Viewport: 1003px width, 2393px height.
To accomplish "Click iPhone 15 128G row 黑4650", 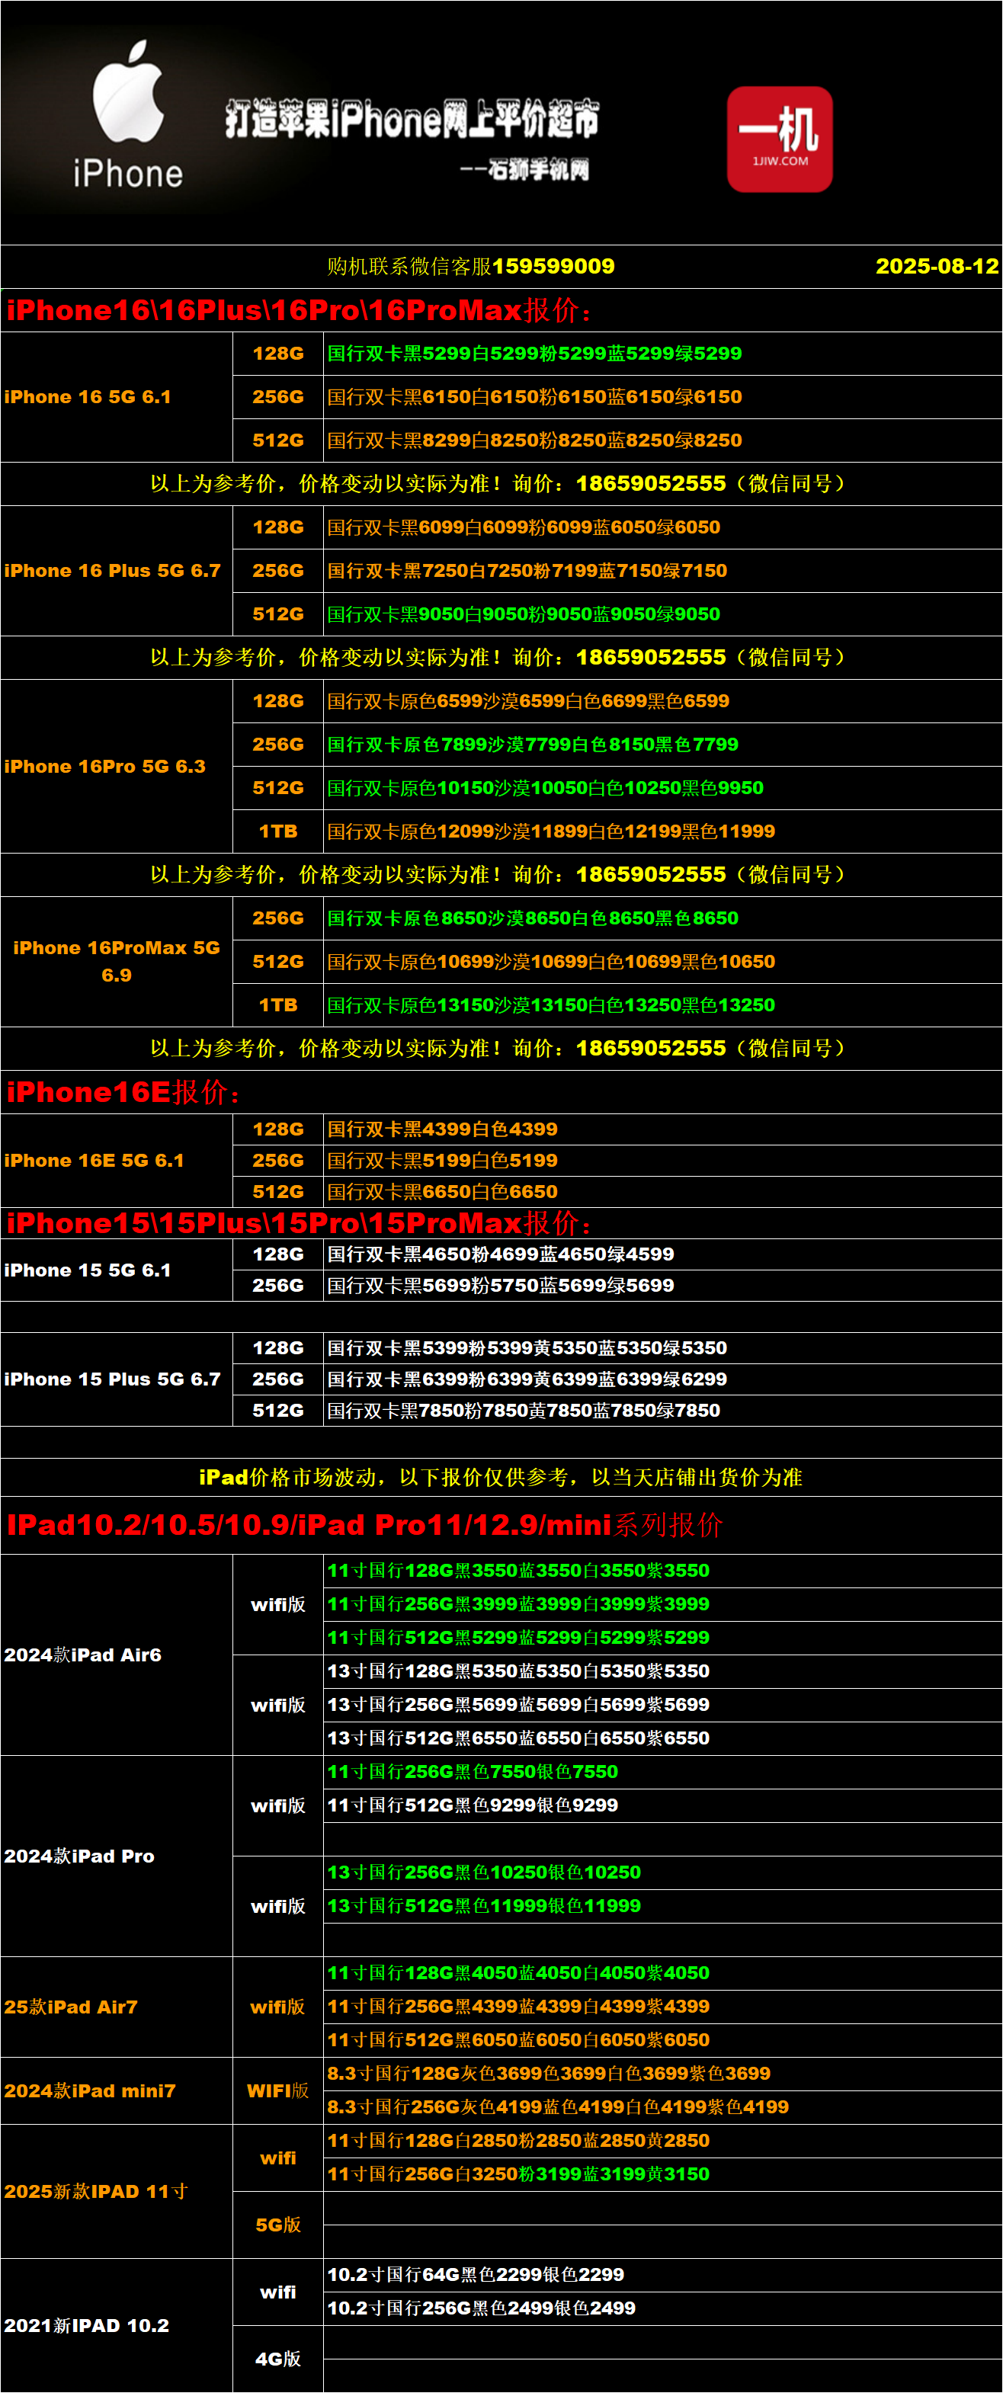I will (x=662, y=1254).
